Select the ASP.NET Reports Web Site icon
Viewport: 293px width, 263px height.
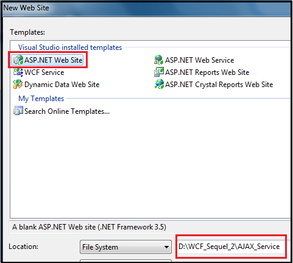[159, 72]
